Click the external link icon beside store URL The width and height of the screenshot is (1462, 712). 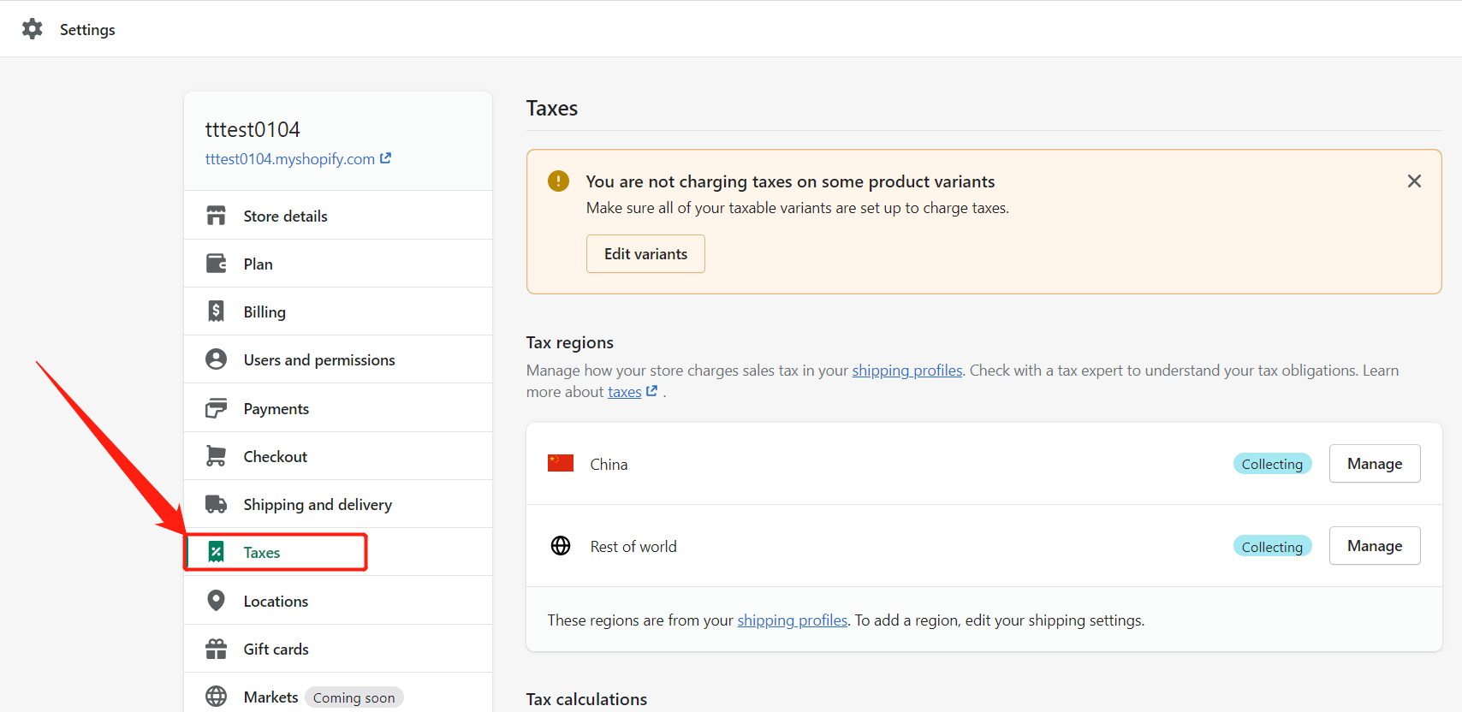tap(386, 158)
